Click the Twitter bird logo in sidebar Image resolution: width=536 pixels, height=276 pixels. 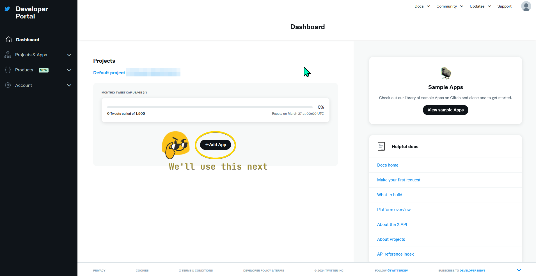(x=7, y=9)
